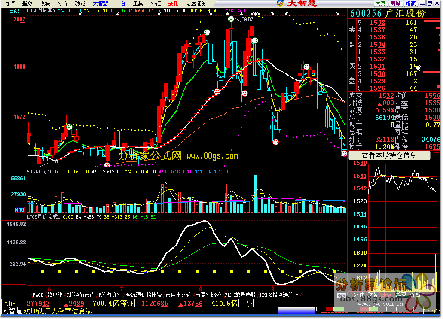The image size is (443, 319).
Task: Click the green smiley marker at the 20.87 peak
Action: coord(231,19)
